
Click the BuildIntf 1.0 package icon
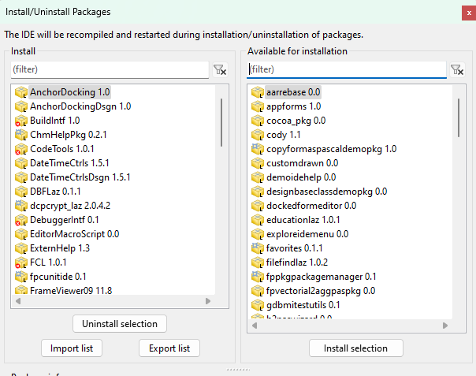click(20, 121)
